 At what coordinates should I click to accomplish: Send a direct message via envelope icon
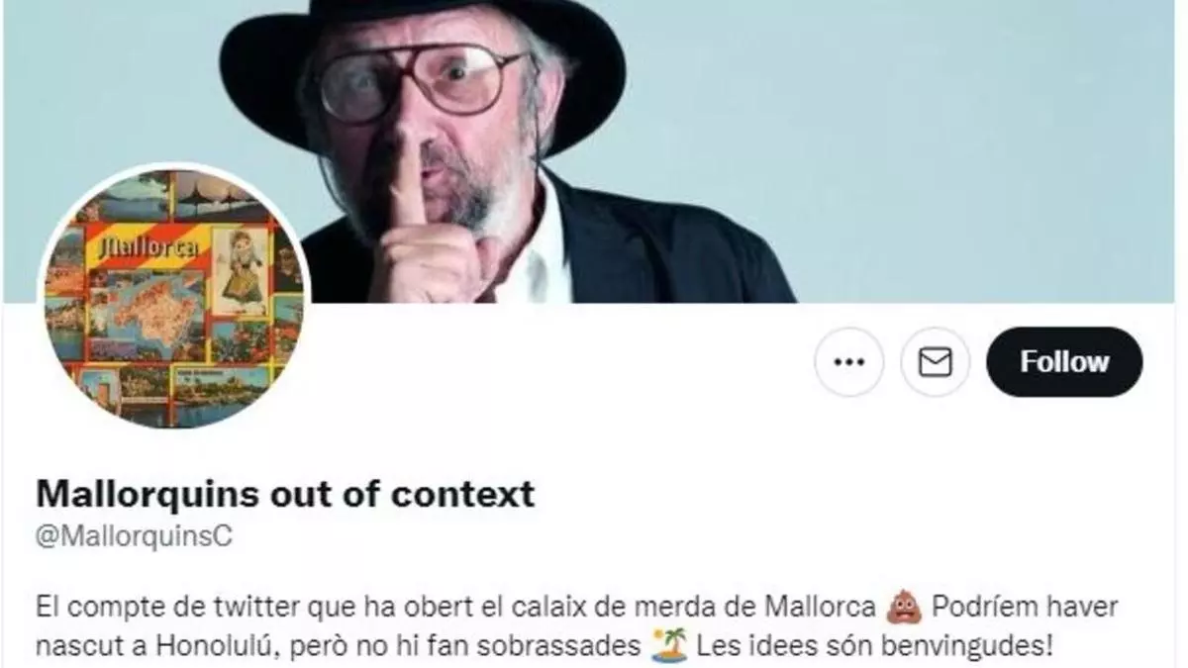point(935,362)
